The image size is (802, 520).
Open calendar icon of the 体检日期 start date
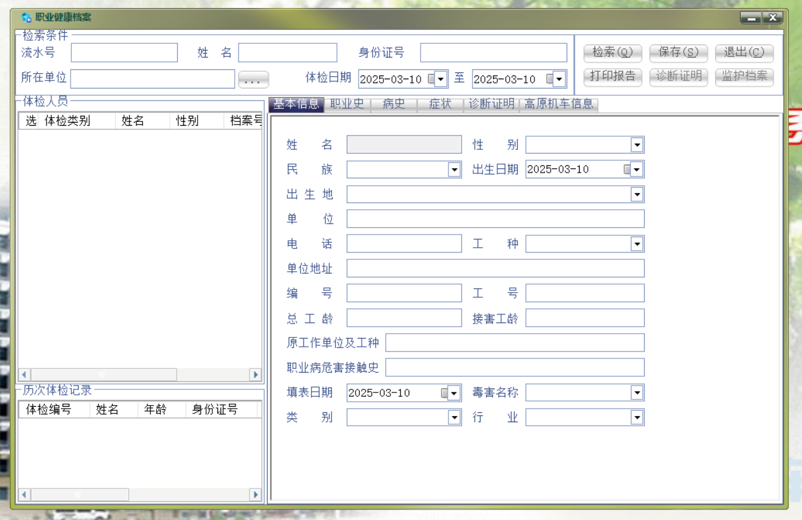click(x=432, y=79)
